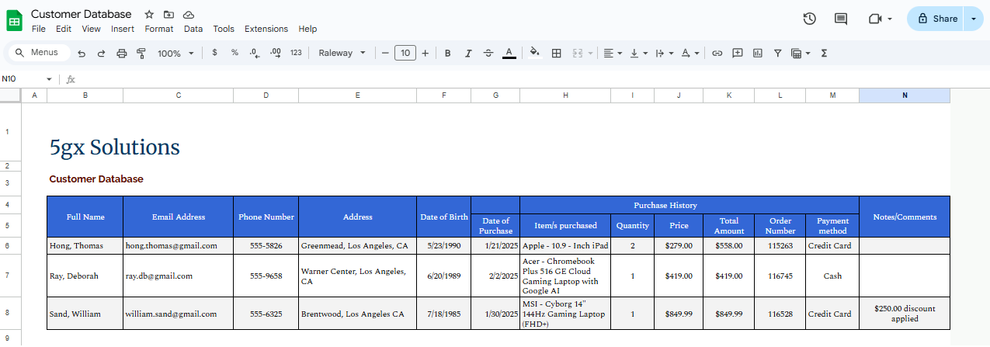Toggle strikethrough formatting
This screenshot has width=990, height=347.
tap(488, 53)
